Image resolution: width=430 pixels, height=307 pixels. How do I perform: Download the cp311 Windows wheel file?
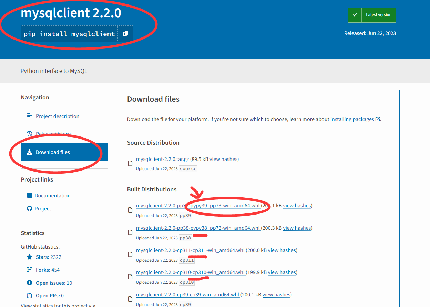tap(190, 250)
